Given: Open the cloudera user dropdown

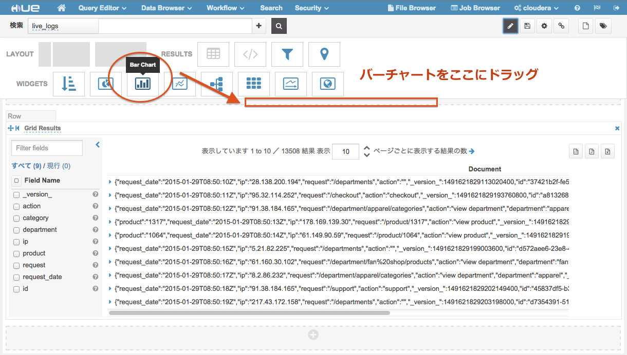Looking at the screenshot, I should coord(537,8).
